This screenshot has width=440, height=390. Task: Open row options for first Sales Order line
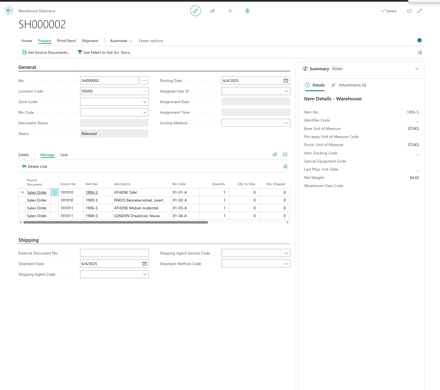coord(54,192)
